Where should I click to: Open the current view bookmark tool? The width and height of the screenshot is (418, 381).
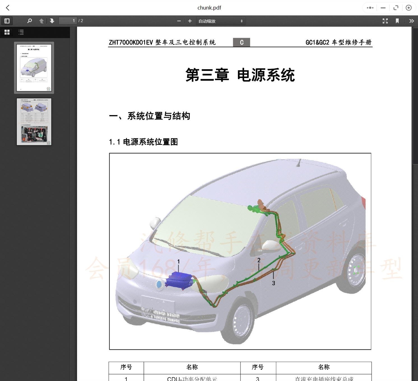click(x=397, y=21)
